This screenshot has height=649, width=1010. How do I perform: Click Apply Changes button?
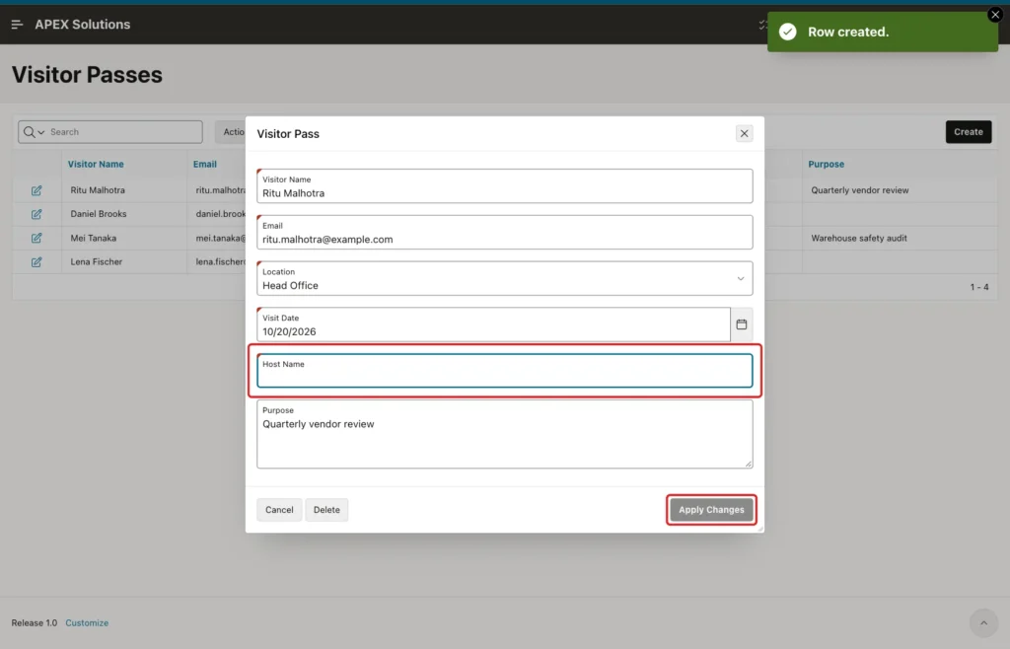(711, 510)
